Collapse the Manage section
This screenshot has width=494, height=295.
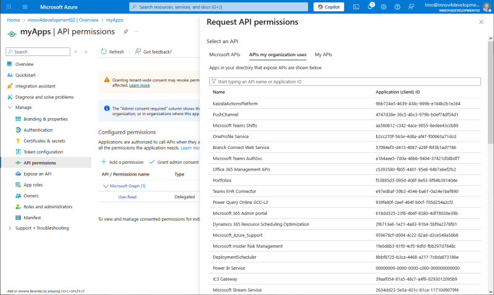click(10, 108)
